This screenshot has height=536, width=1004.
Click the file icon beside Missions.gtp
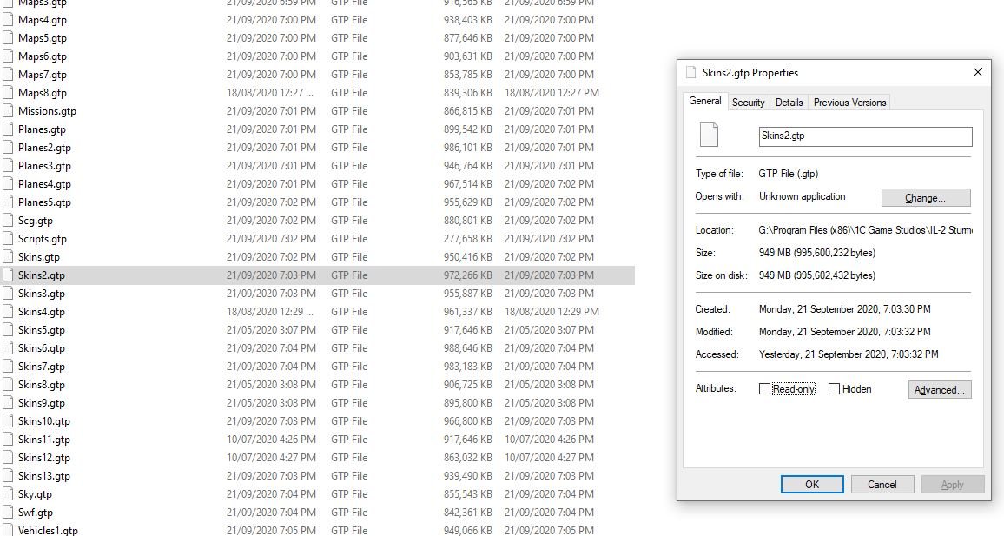click(8, 111)
